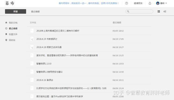Click file icon of 智慧微课1.1.0.0
174x100 pixels.
[x=32, y=64]
